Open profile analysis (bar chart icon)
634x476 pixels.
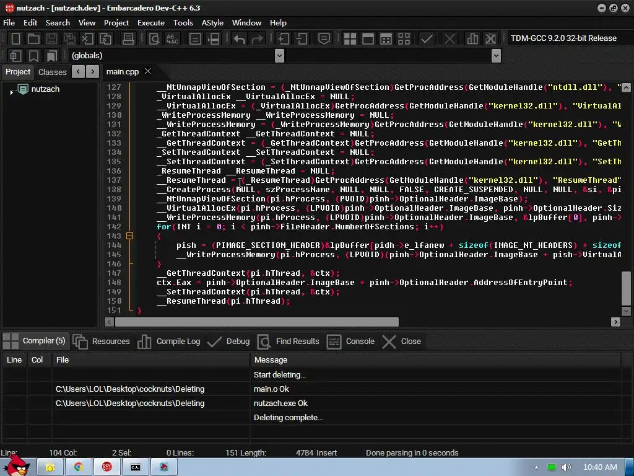pyautogui.click(x=472, y=39)
